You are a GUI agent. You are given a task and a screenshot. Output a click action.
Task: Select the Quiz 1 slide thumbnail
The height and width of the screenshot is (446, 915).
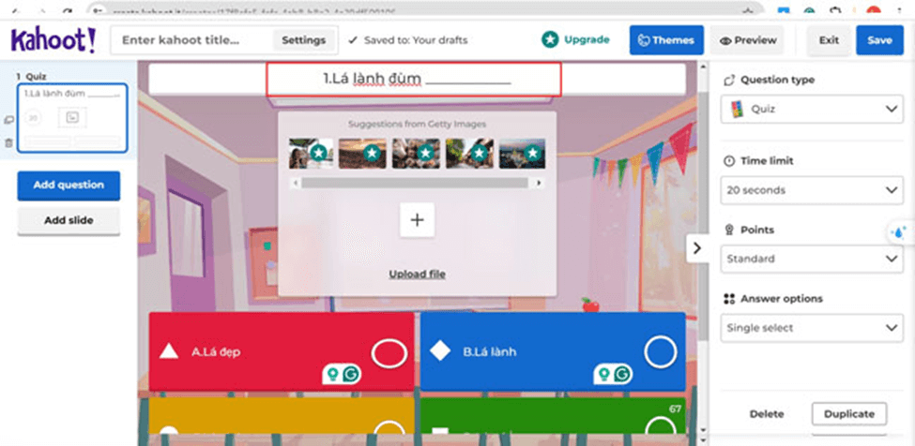tap(72, 118)
